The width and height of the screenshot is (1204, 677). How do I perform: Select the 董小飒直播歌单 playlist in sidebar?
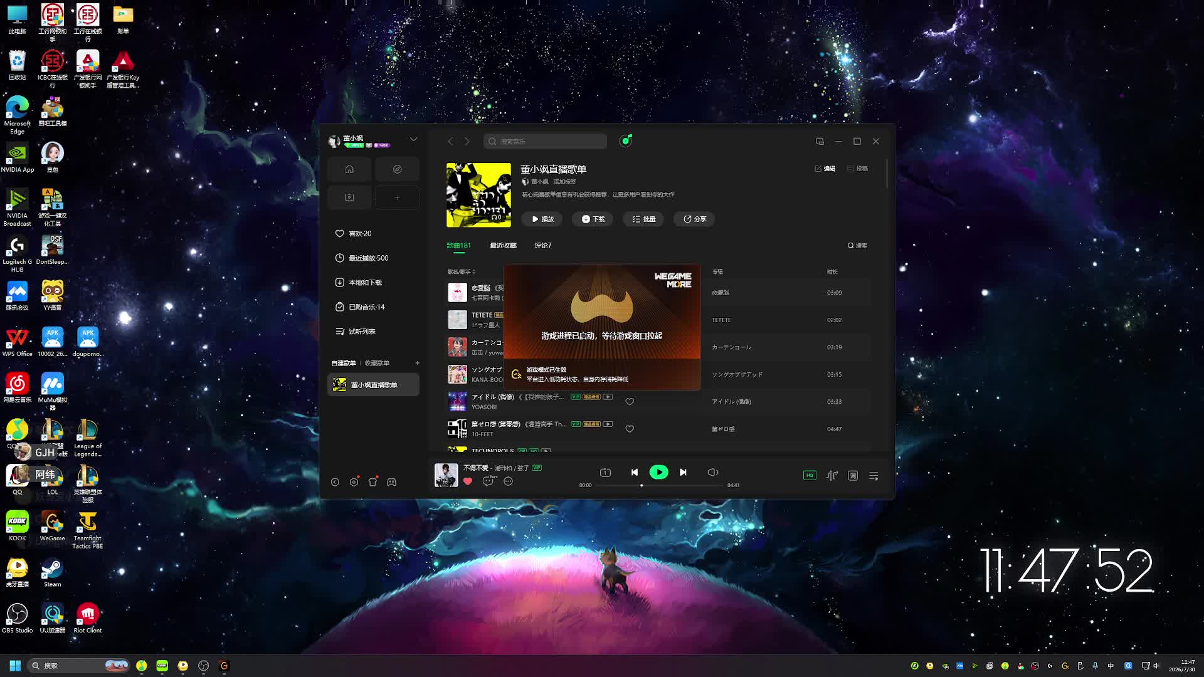click(374, 384)
